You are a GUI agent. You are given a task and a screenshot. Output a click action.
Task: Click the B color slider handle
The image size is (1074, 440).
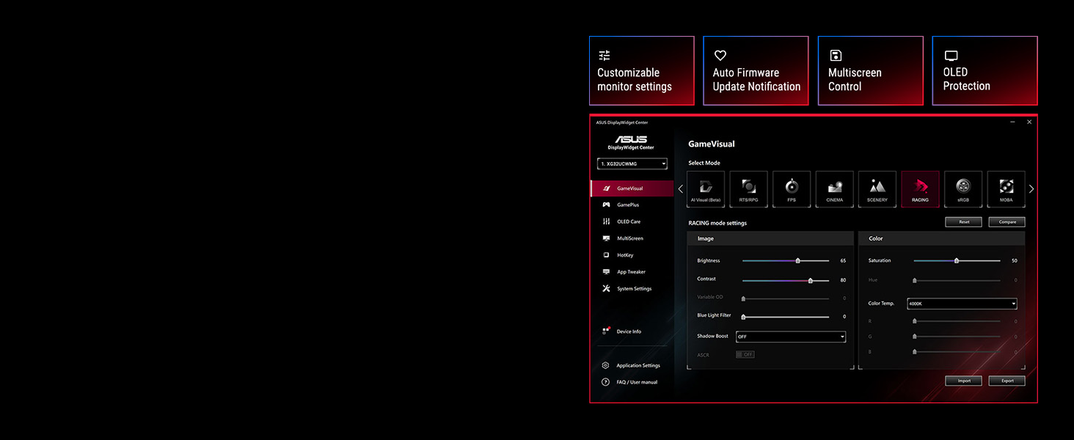(914, 352)
